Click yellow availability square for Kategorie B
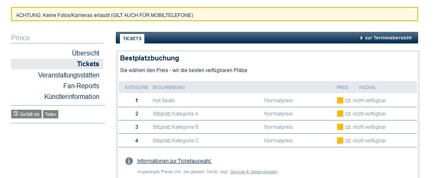The image size is (438, 178). [340, 127]
